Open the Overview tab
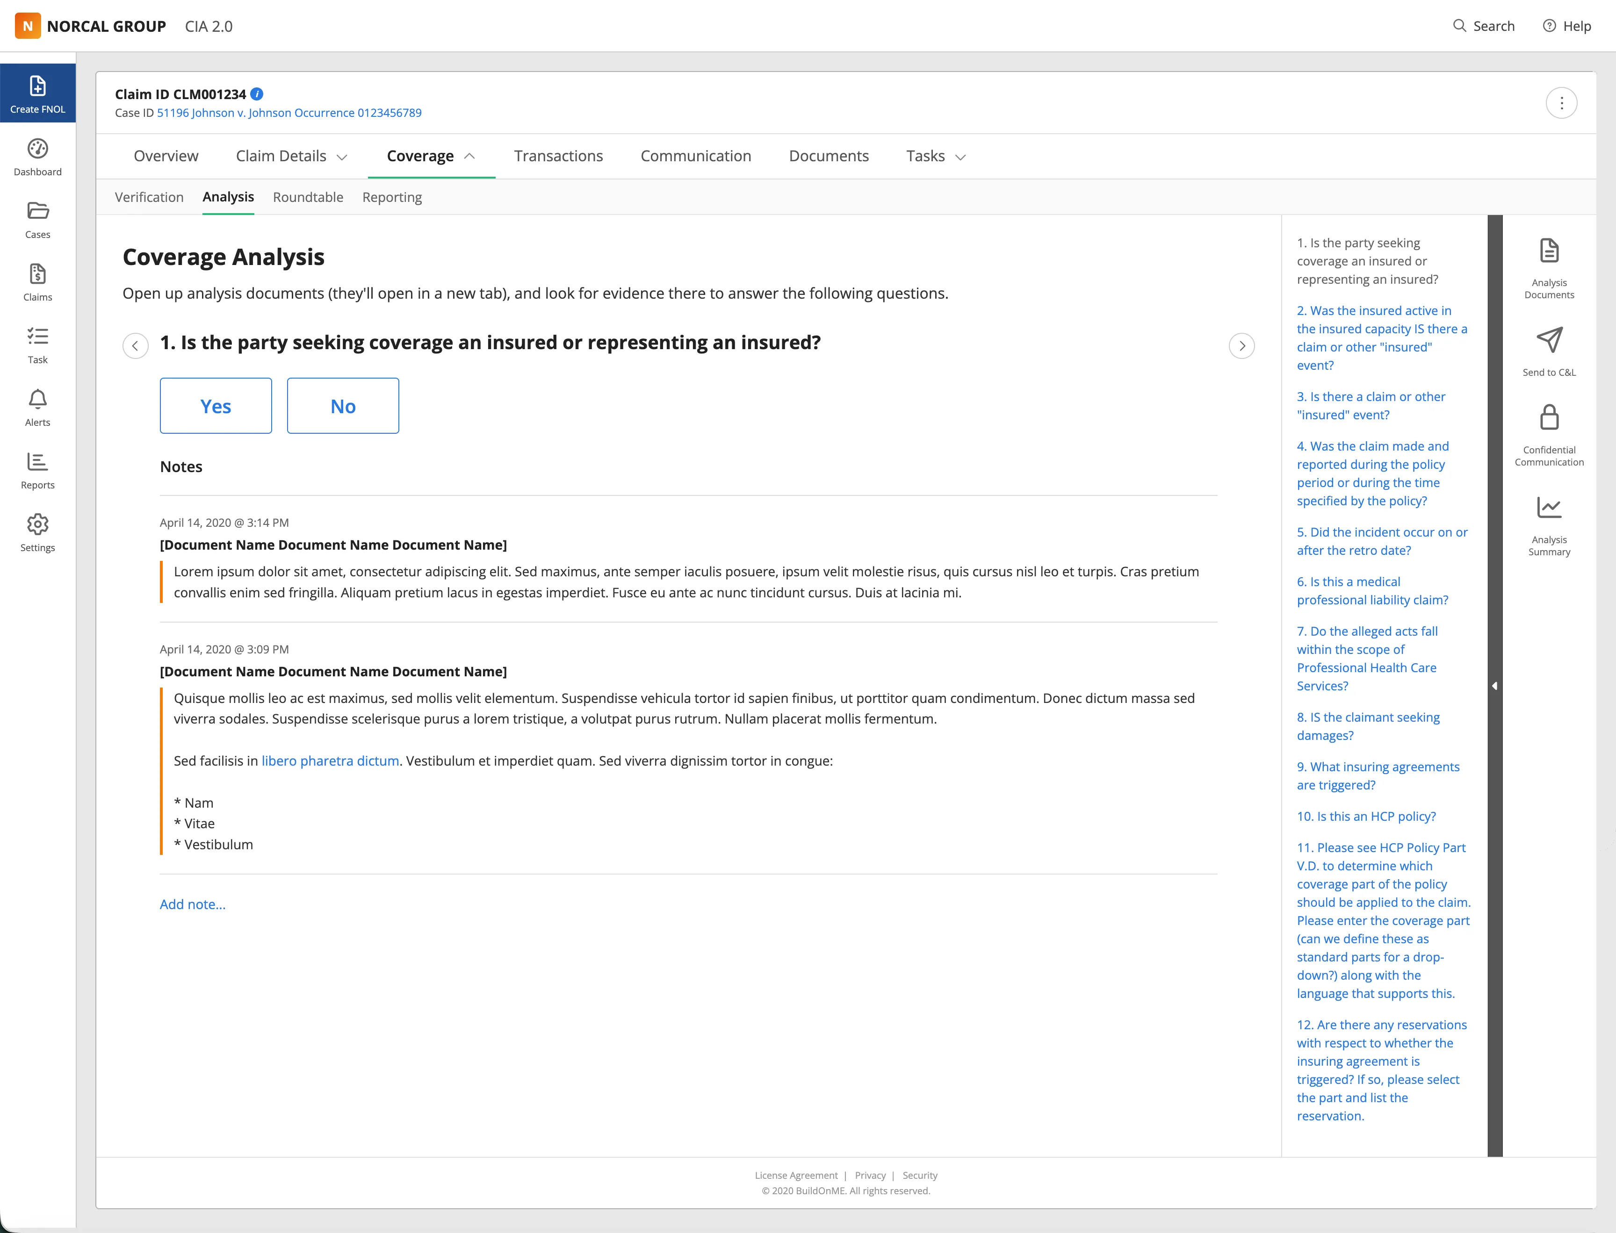Viewport: 1616px width, 1233px height. pos(166,156)
